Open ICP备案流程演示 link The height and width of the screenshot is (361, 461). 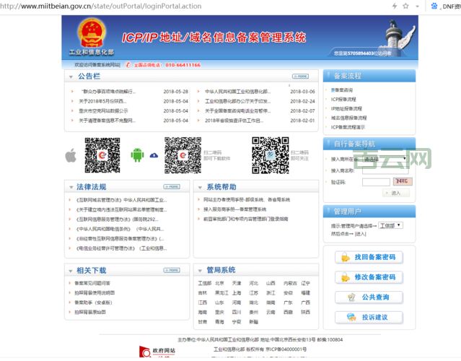tap(348, 127)
